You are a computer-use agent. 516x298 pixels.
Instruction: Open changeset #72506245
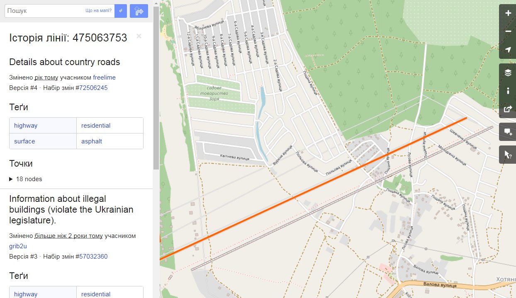pyautogui.click(x=93, y=88)
